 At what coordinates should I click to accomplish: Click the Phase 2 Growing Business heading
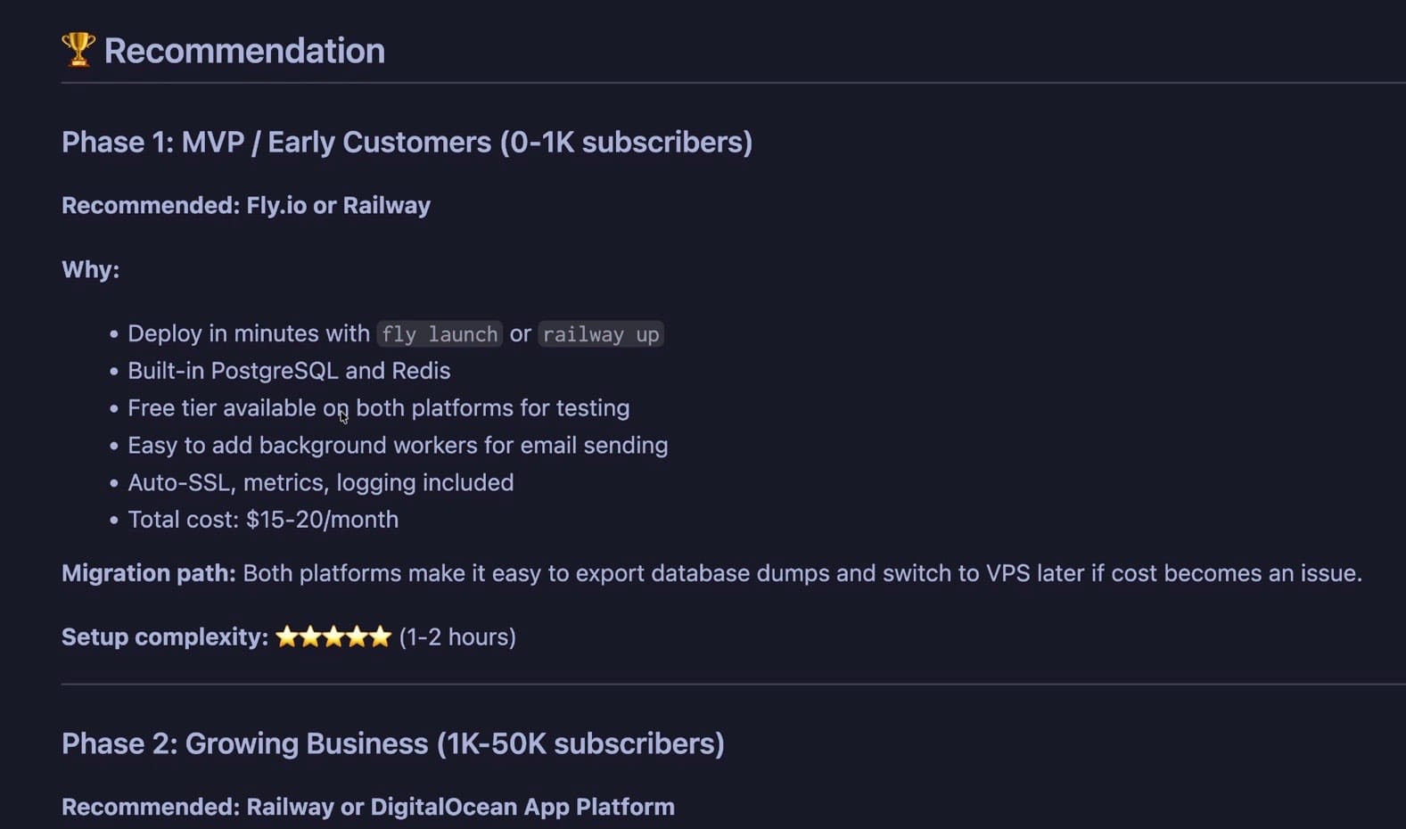click(392, 743)
